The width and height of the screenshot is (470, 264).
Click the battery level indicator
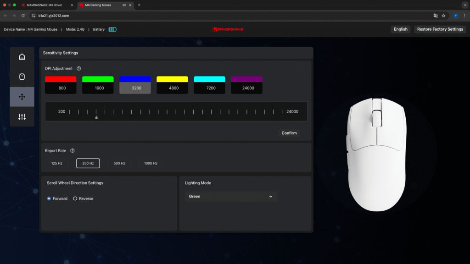click(112, 29)
